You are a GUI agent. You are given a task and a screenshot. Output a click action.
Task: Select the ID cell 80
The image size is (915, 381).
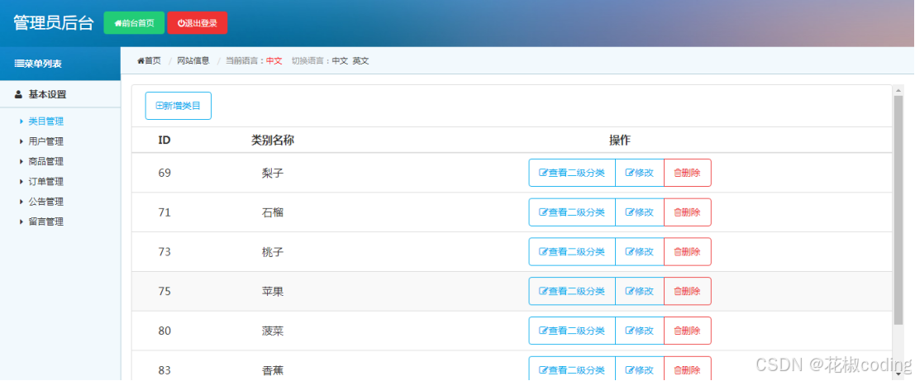(164, 331)
